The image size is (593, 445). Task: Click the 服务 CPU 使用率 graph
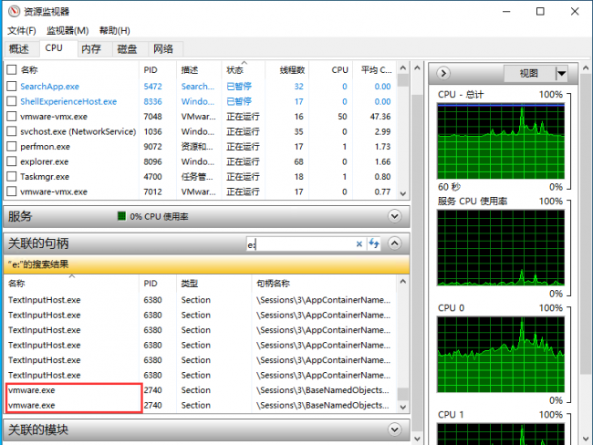tap(501, 248)
